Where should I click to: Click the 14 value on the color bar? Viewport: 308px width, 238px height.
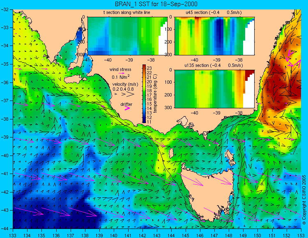149,108
